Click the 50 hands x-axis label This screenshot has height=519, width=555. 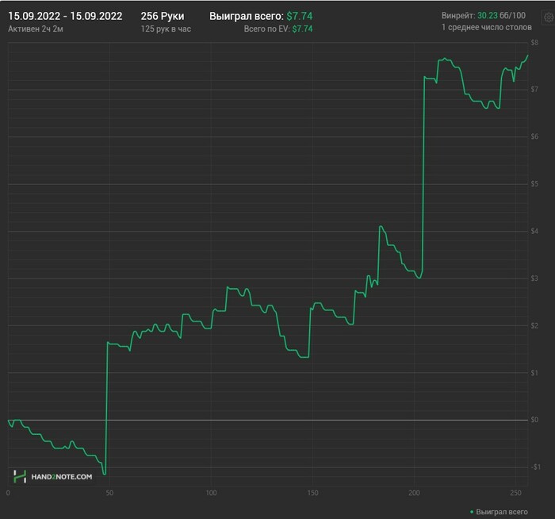pyautogui.click(x=109, y=493)
